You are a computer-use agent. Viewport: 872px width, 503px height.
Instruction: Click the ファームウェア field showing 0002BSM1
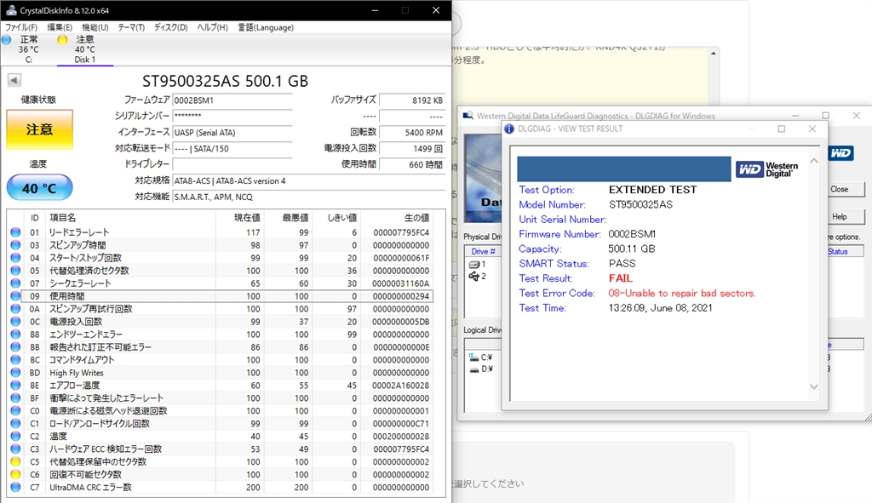(232, 100)
